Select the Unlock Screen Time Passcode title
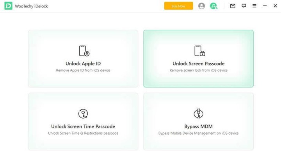The width and height of the screenshot is (281, 151). (x=83, y=126)
